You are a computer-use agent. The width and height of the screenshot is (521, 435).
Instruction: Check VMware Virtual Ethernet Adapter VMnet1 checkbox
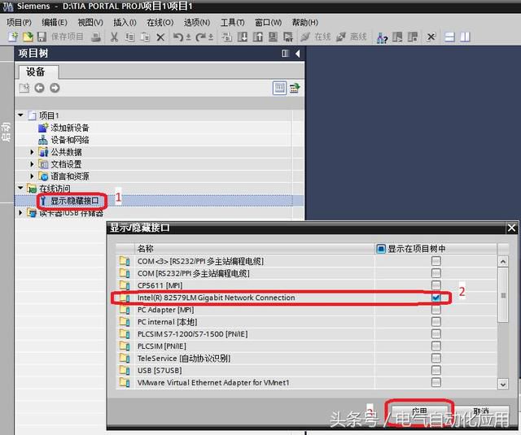[x=436, y=383]
